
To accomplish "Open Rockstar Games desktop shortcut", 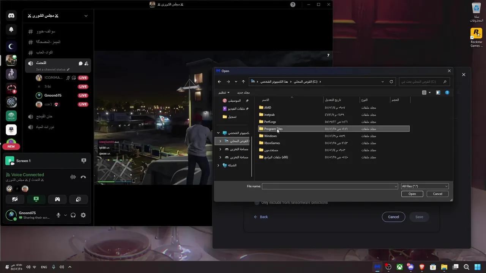I will click(x=476, y=38).
